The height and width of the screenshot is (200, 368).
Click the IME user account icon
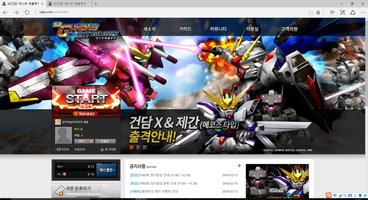(355, 195)
